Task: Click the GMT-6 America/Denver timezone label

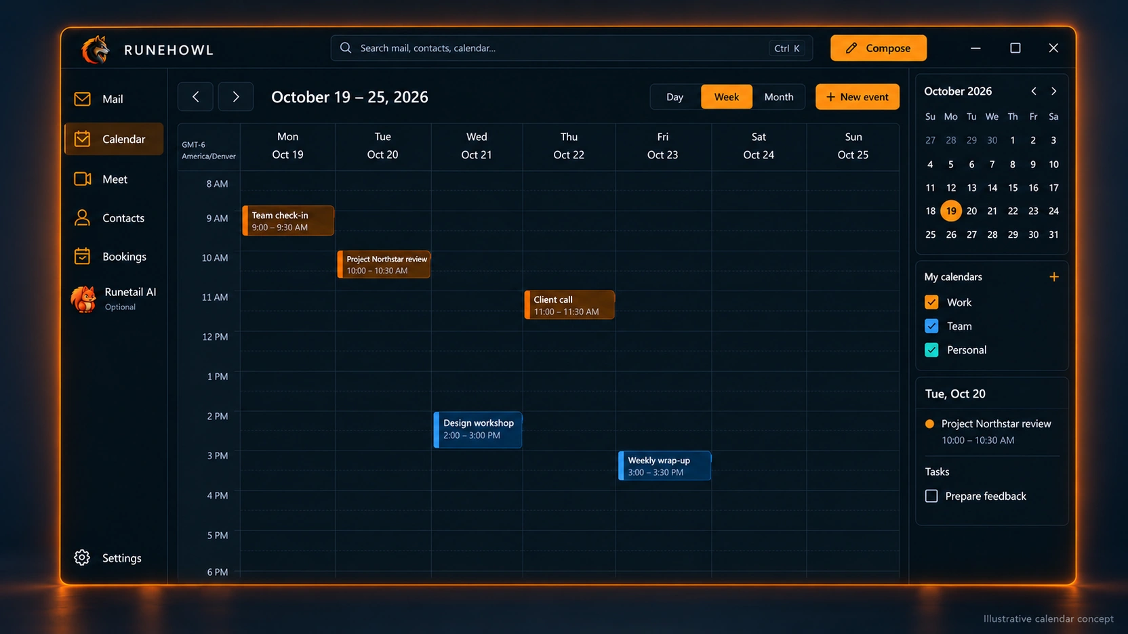Action: [209, 150]
